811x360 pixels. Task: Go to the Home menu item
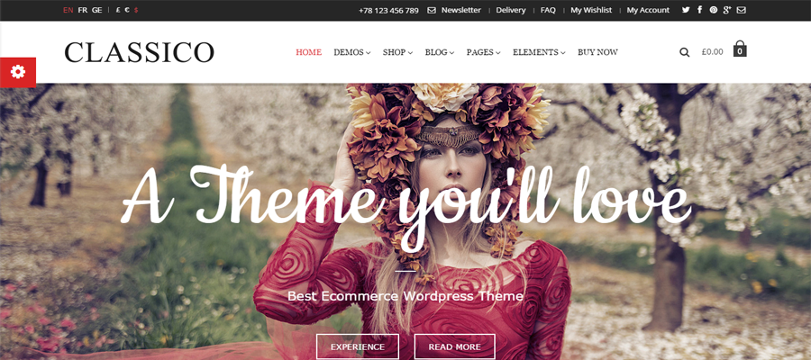[309, 52]
